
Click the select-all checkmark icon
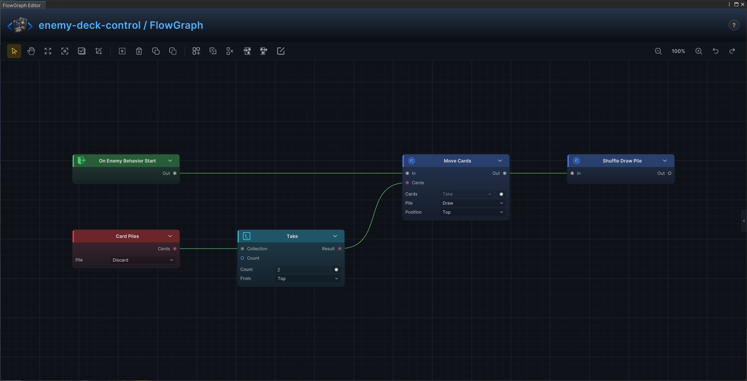[82, 51]
